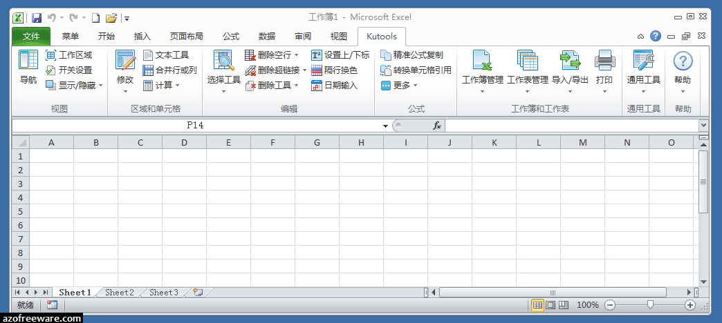This screenshot has height=323, width=722.
Task: Expand the 更多 more formulas menu
Action: point(399,86)
